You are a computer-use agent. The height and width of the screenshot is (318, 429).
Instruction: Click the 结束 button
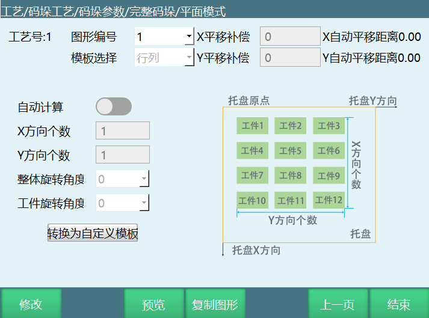click(399, 304)
